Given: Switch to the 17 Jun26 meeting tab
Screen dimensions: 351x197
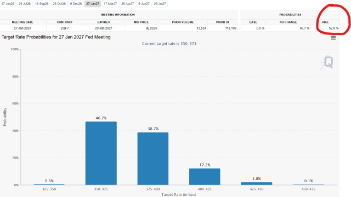Looking at the screenshot, I should [x=8, y=4].
